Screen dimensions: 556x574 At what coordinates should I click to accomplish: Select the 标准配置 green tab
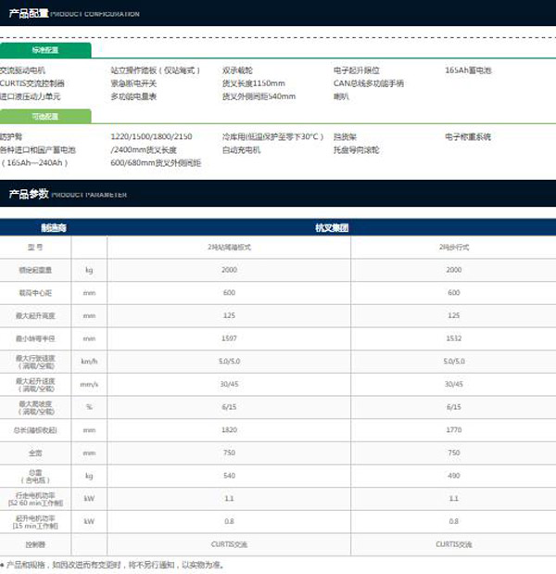point(44,52)
